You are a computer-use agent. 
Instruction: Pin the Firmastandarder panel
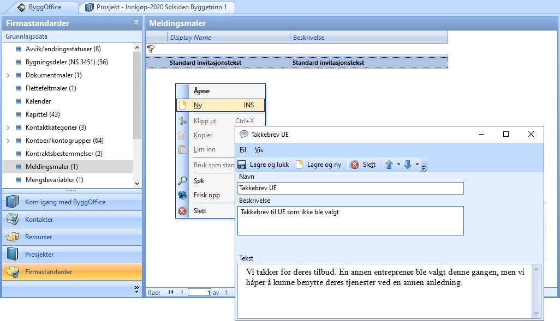pyautogui.click(x=136, y=23)
